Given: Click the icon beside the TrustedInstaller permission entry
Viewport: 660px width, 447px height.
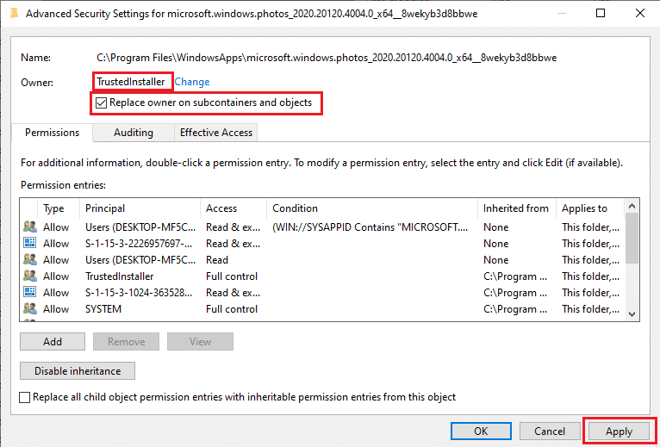Looking at the screenshot, I should [30, 276].
